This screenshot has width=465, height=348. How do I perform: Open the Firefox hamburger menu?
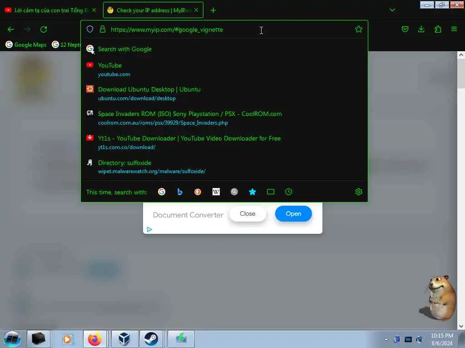point(454,29)
